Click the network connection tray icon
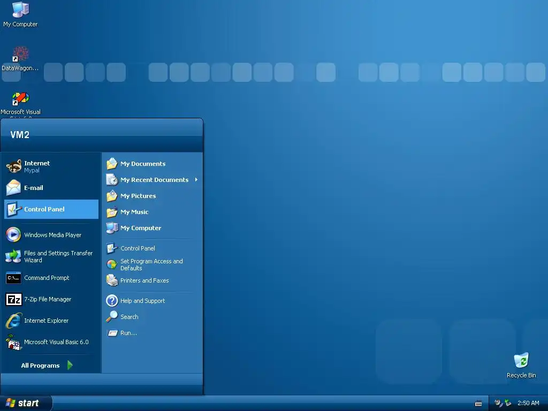548x411 pixels. pyautogui.click(x=508, y=403)
